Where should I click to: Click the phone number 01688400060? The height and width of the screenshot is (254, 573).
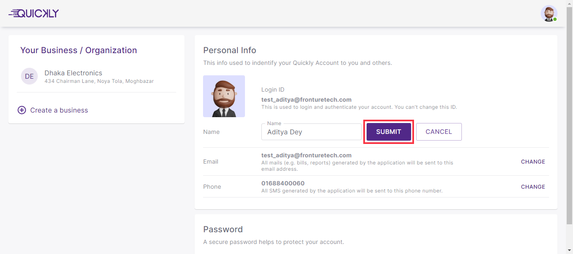pyautogui.click(x=283, y=183)
